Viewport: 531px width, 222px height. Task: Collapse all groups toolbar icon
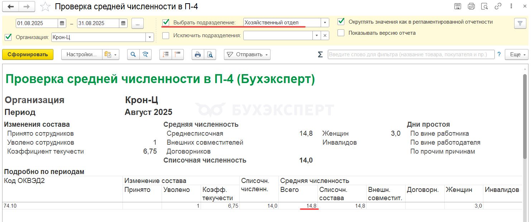click(x=178, y=54)
